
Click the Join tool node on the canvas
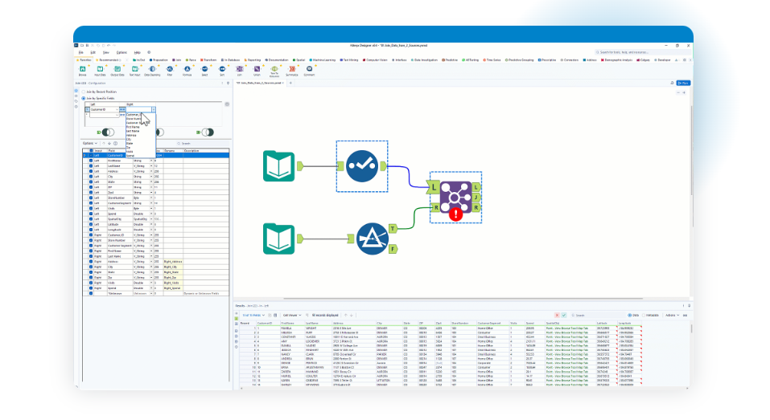click(455, 197)
